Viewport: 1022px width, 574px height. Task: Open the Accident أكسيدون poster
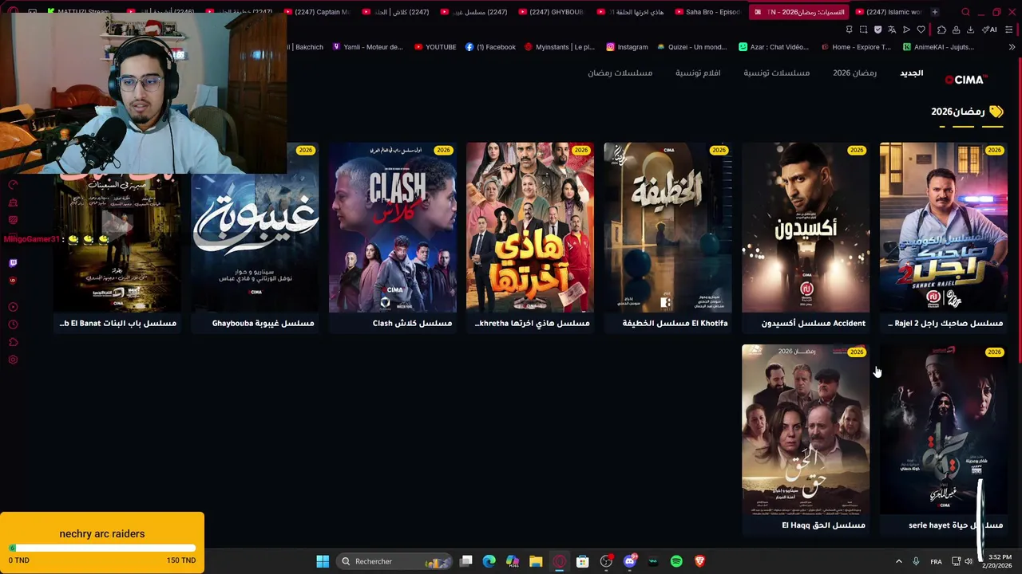point(806,227)
